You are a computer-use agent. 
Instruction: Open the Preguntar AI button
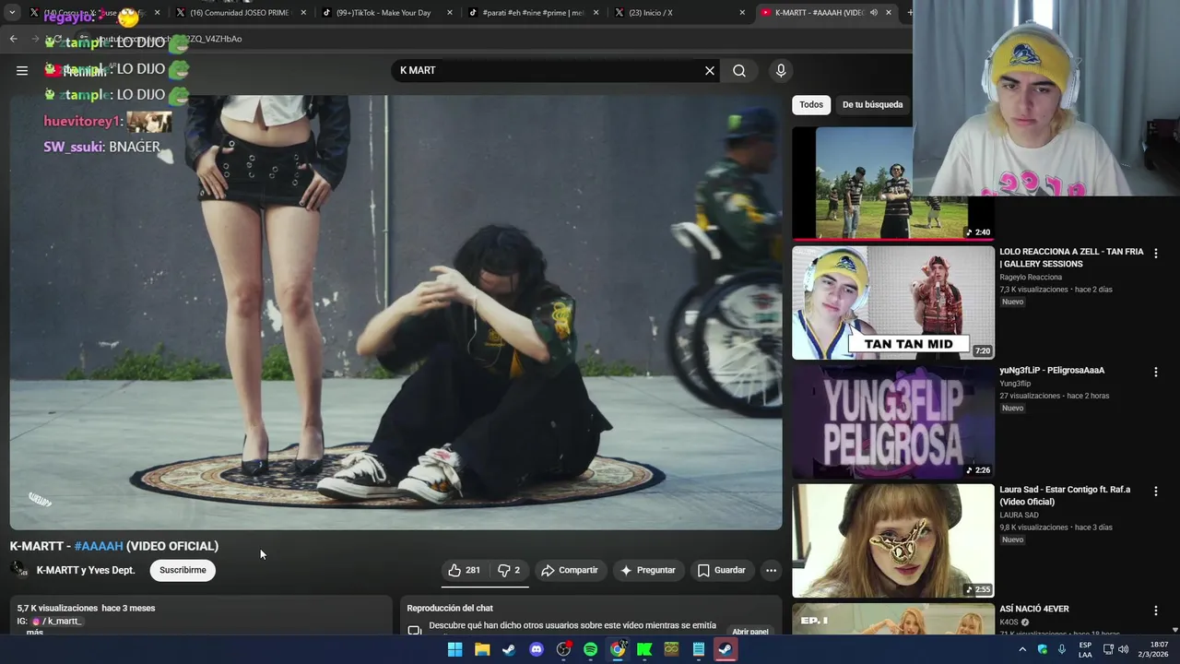pyautogui.click(x=648, y=570)
